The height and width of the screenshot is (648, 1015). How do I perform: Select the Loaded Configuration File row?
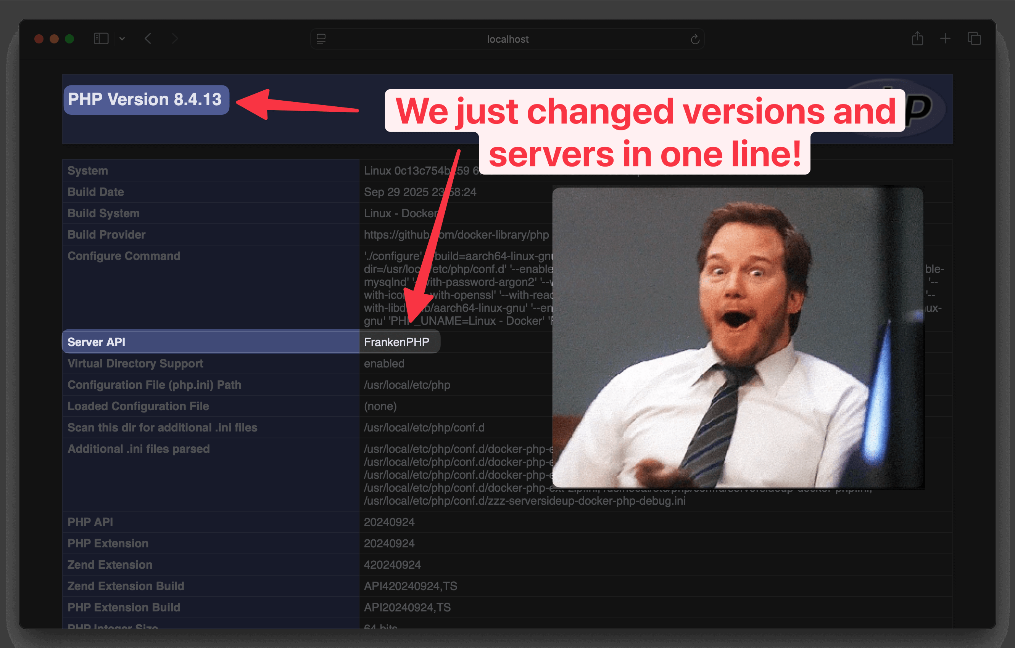pos(138,406)
